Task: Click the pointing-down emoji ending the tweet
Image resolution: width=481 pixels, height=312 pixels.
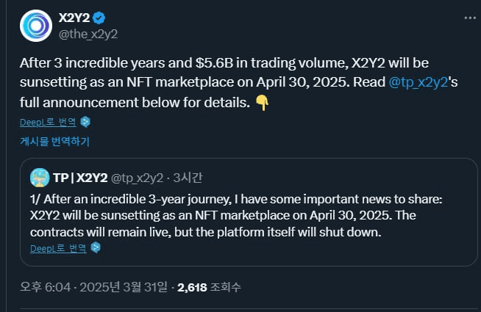Action: click(x=262, y=103)
